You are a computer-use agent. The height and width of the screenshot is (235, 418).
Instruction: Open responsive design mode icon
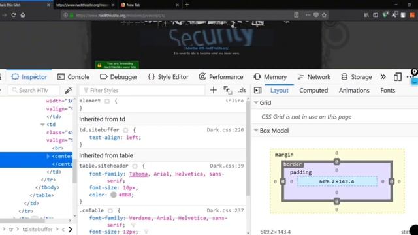pyautogui.click(x=398, y=77)
